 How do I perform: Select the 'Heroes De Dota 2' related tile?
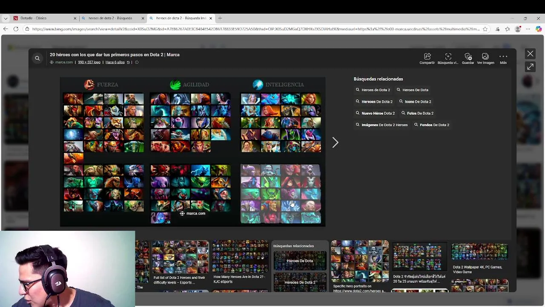300,282
